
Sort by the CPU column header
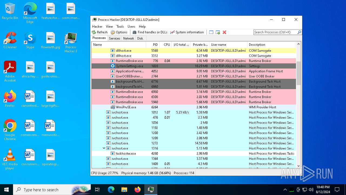click(x=165, y=45)
